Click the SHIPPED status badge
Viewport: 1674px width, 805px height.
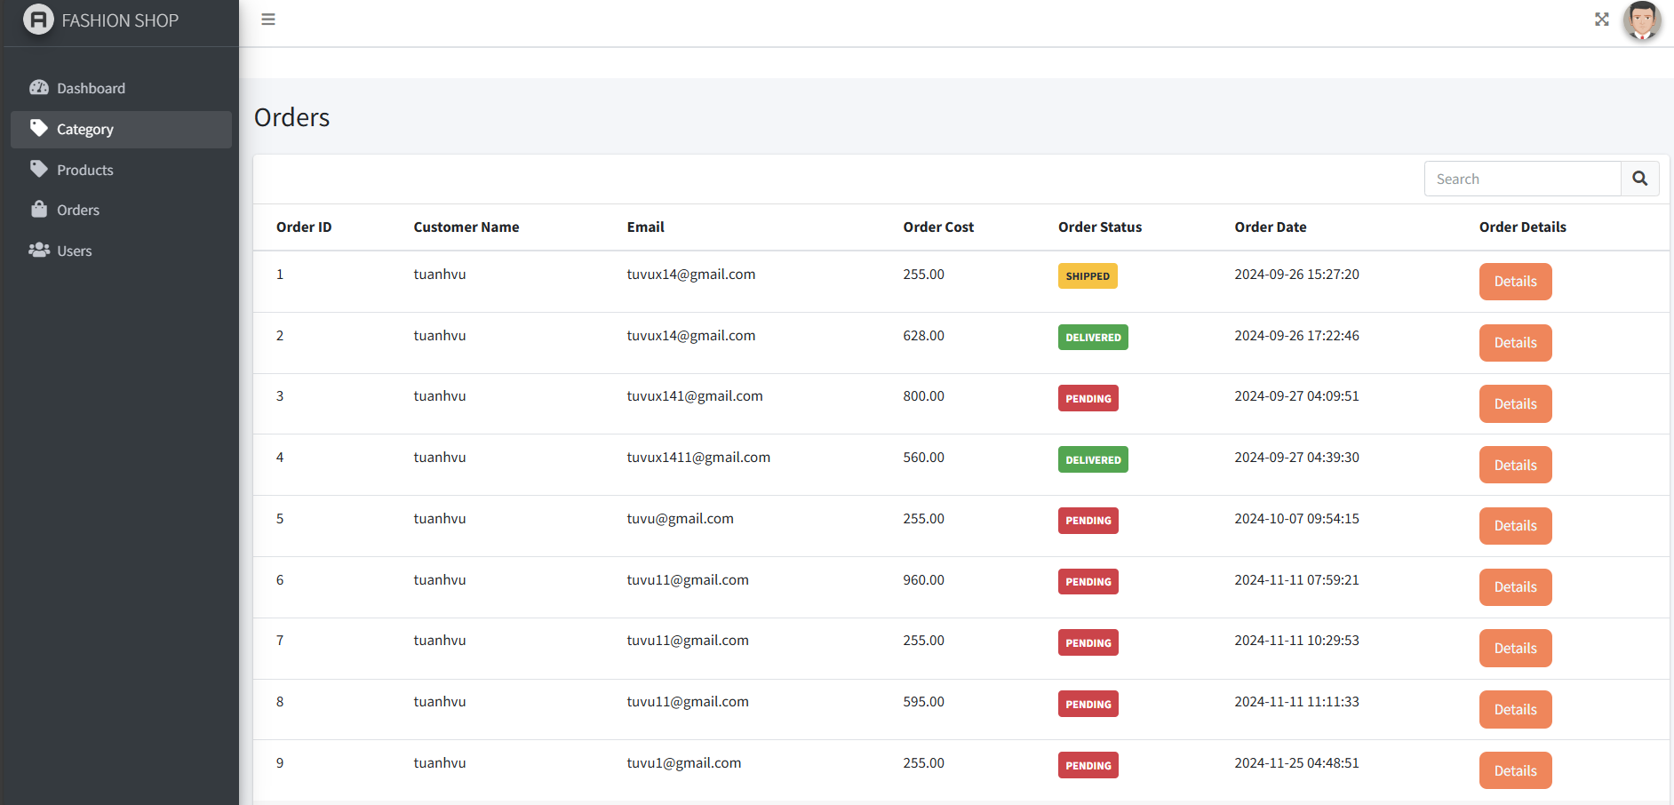1088,276
